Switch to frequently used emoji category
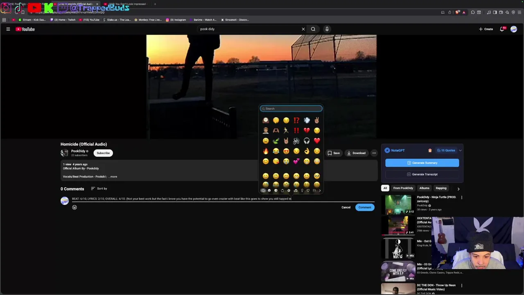Screen dimensions: 524x295 pyautogui.click(x=263, y=191)
